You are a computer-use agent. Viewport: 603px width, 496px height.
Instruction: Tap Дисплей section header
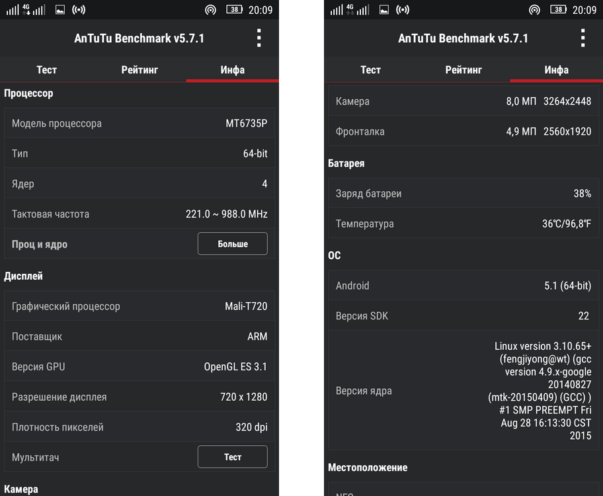point(23,276)
